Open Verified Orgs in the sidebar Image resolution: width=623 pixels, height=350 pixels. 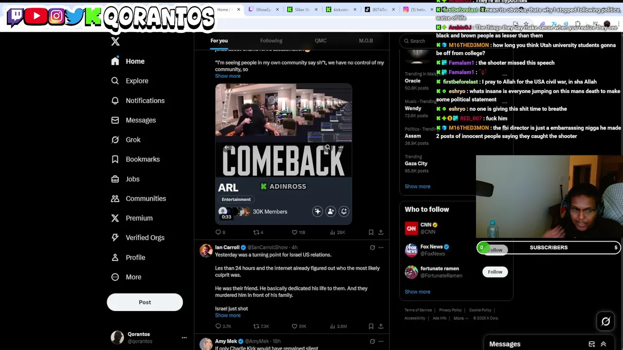pos(138,237)
